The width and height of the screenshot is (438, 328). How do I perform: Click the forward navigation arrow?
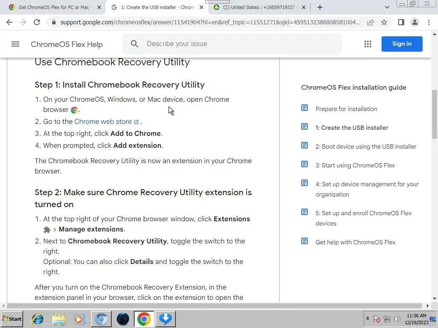[x=23, y=22]
